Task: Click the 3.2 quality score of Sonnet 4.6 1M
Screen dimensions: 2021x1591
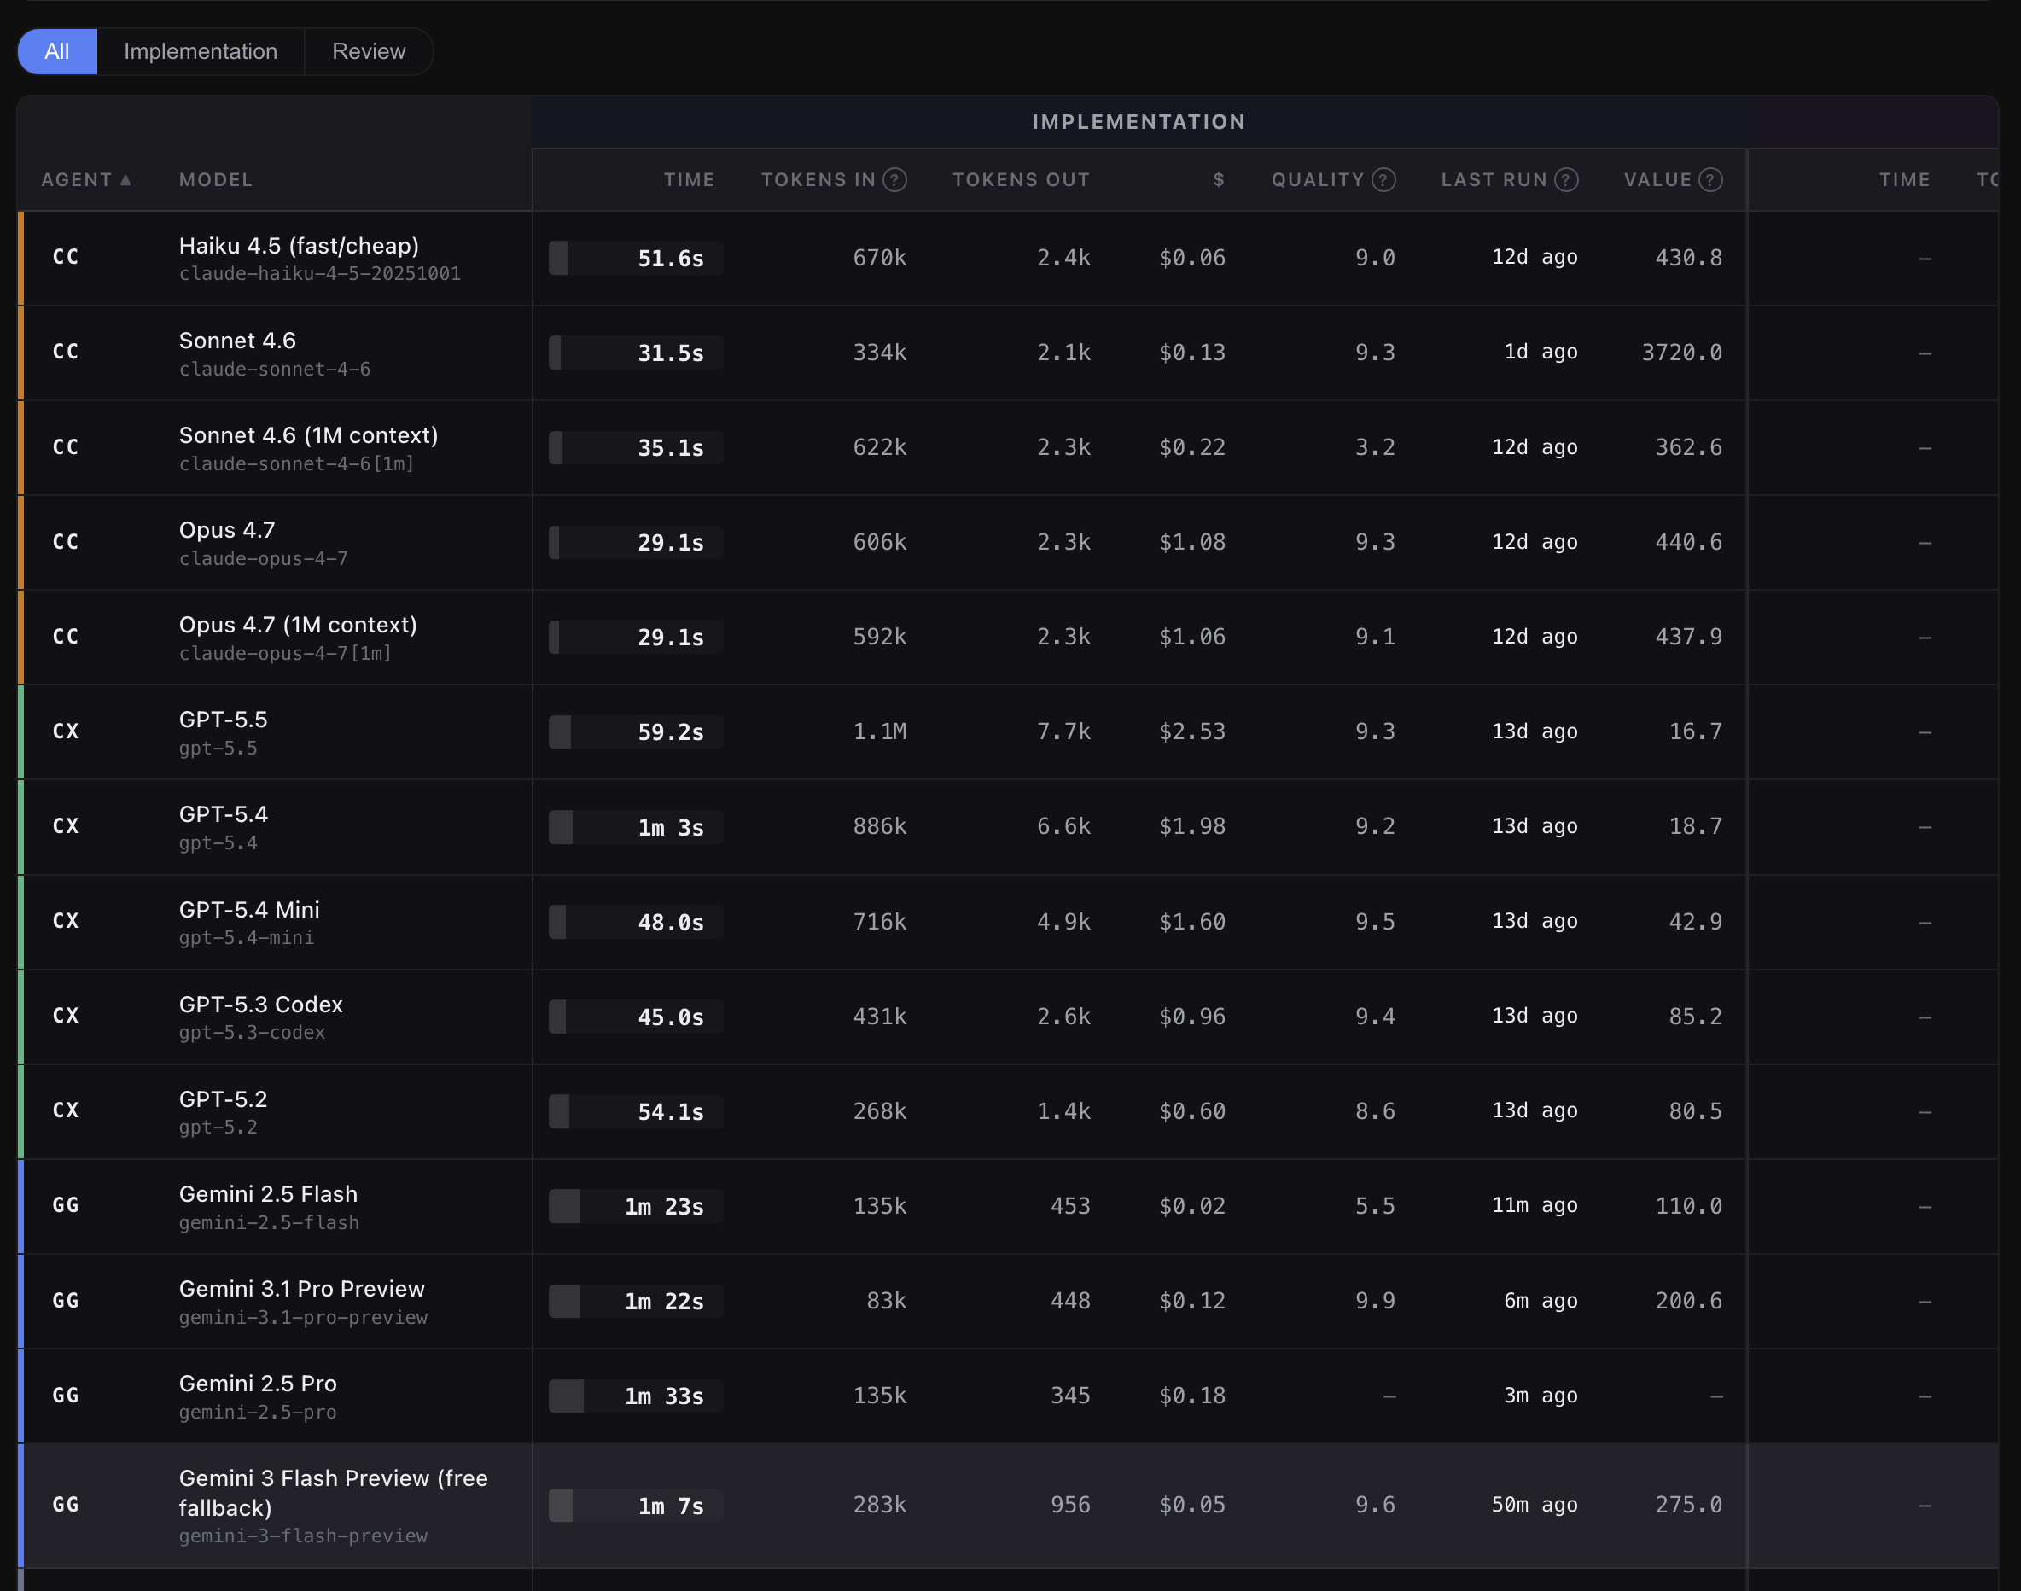Action: (1375, 447)
